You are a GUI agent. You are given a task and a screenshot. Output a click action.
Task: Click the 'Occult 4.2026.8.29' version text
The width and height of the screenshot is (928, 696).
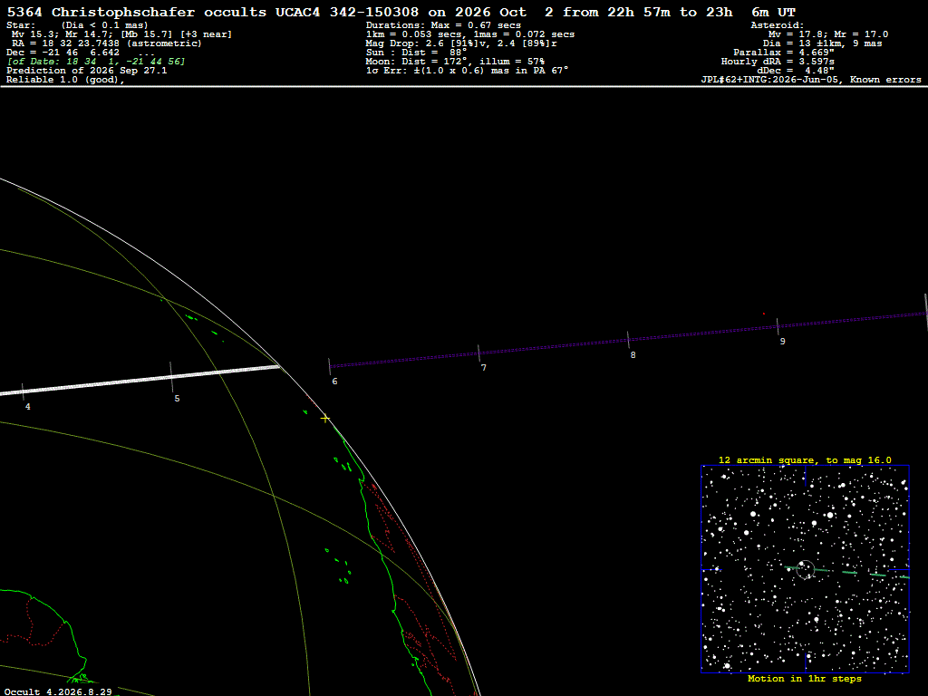point(58,691)
